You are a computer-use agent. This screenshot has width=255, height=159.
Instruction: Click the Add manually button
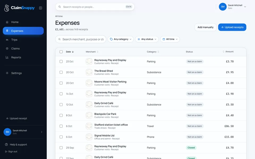click(205, 27)
